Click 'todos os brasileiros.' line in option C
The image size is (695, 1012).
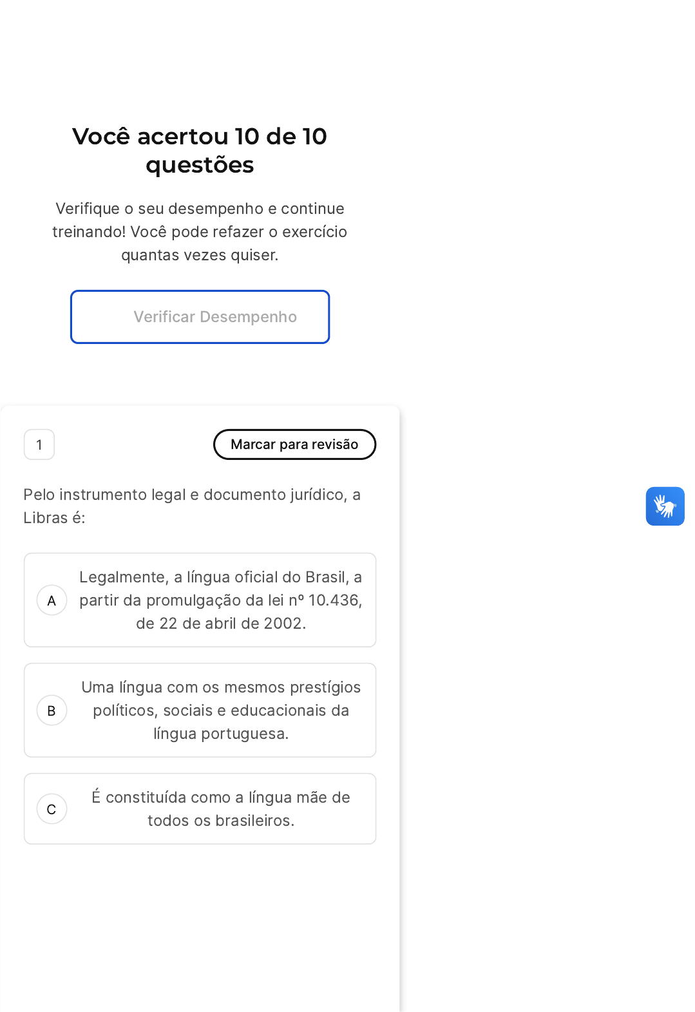220,821
